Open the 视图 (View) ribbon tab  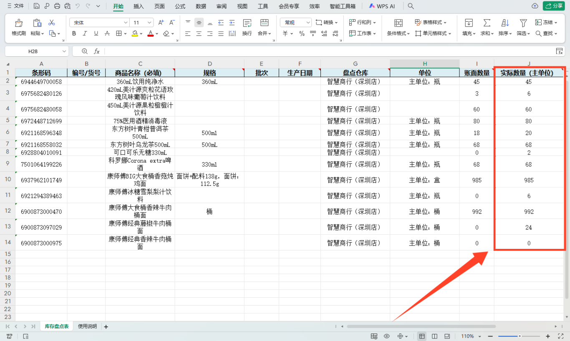click(242, 6)
